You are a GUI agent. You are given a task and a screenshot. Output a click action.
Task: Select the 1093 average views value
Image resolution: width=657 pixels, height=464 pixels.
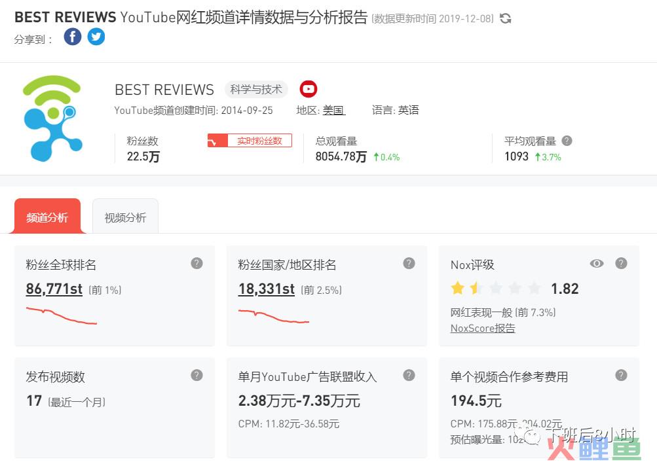[x=516, y=156]
